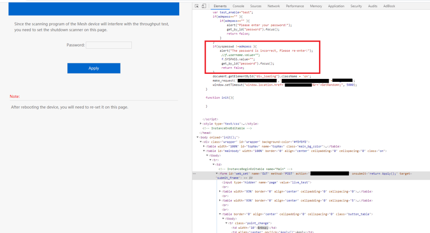The height and width of the screenshot is (233, 430).
Task: Click the three-dots actions icon beside form row
Action: click(x=194, y=173)
